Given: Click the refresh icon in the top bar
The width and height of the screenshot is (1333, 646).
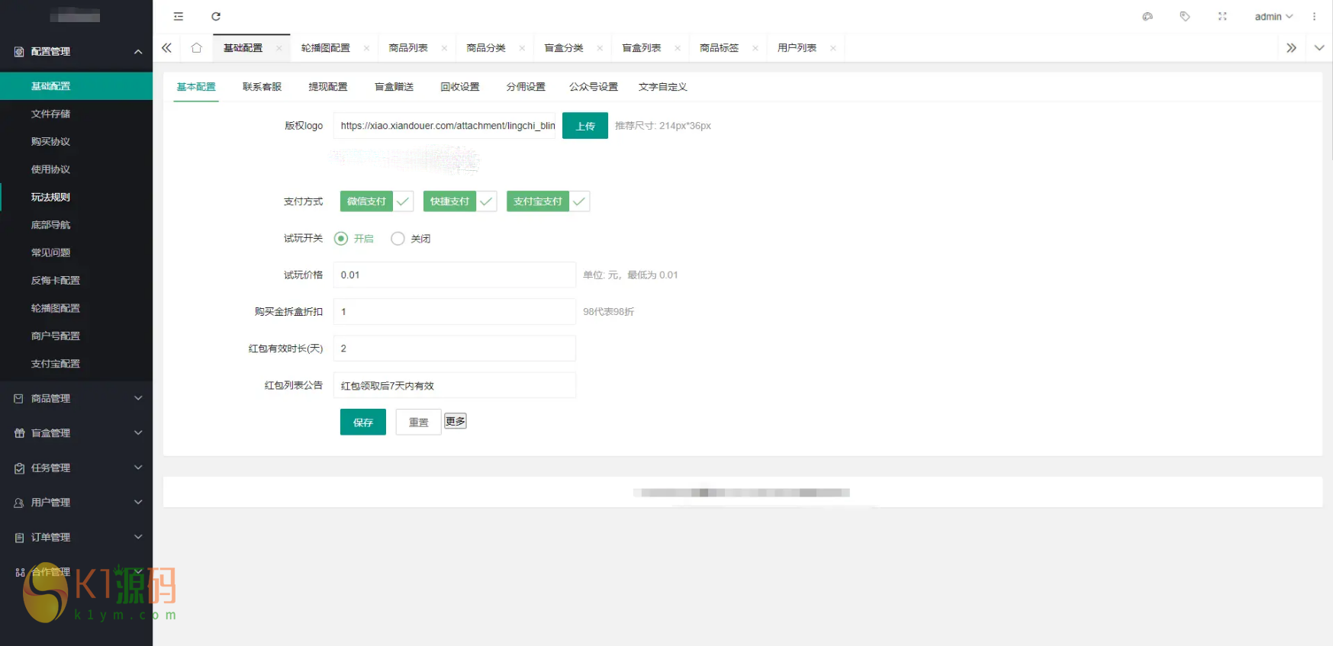Looking at the screenshot, I should pos(216,17).
